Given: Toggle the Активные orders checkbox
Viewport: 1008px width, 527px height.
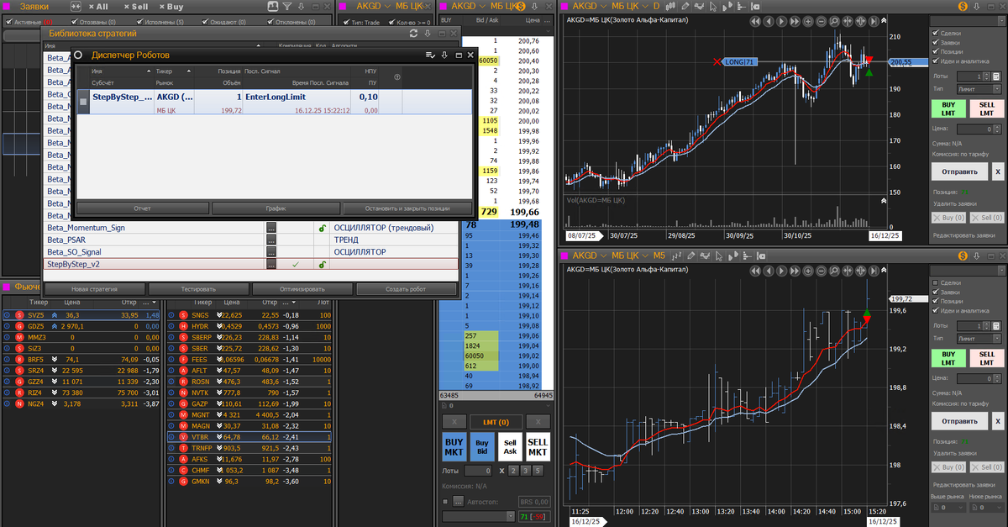Looking at the screenshot, I should click(8, 22).
